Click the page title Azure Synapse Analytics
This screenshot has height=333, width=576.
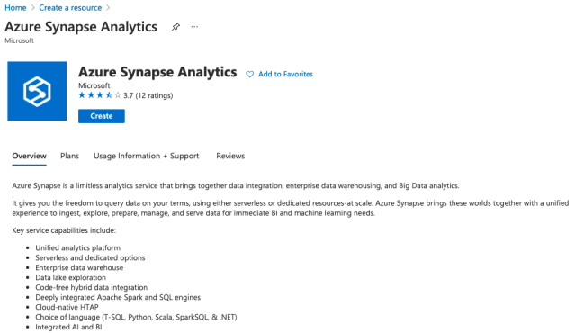coord(81,27)
